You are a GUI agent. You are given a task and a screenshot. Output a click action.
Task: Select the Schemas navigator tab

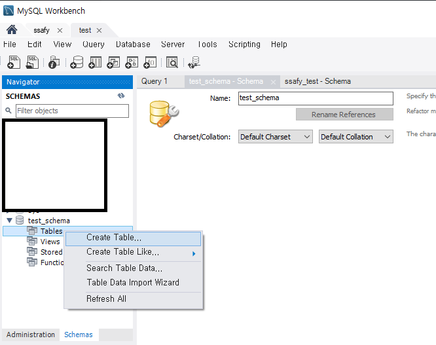79,335
